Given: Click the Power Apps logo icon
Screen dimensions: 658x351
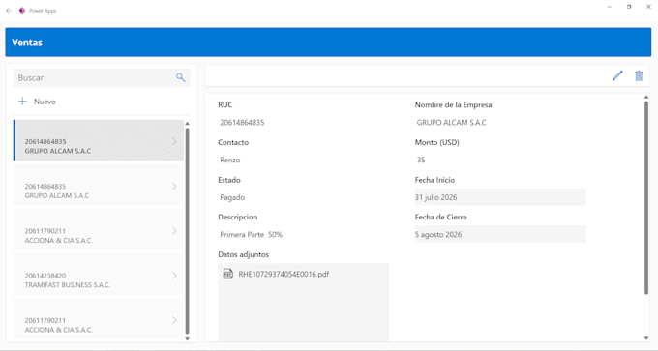Looking at the screenshot, I should click(22, 11).
